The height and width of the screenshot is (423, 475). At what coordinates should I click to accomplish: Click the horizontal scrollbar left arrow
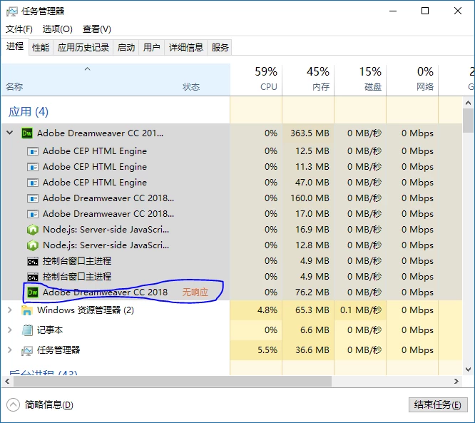pyautogui.click(x=7, y=382)
